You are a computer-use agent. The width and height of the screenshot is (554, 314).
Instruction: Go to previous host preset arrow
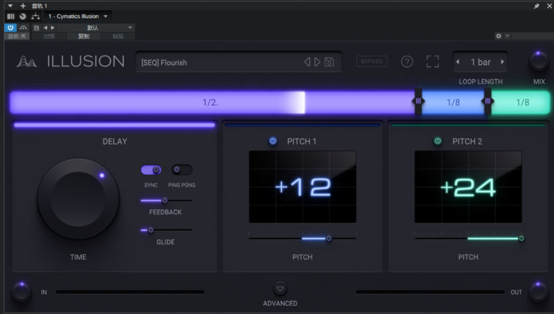pos(45,28)
